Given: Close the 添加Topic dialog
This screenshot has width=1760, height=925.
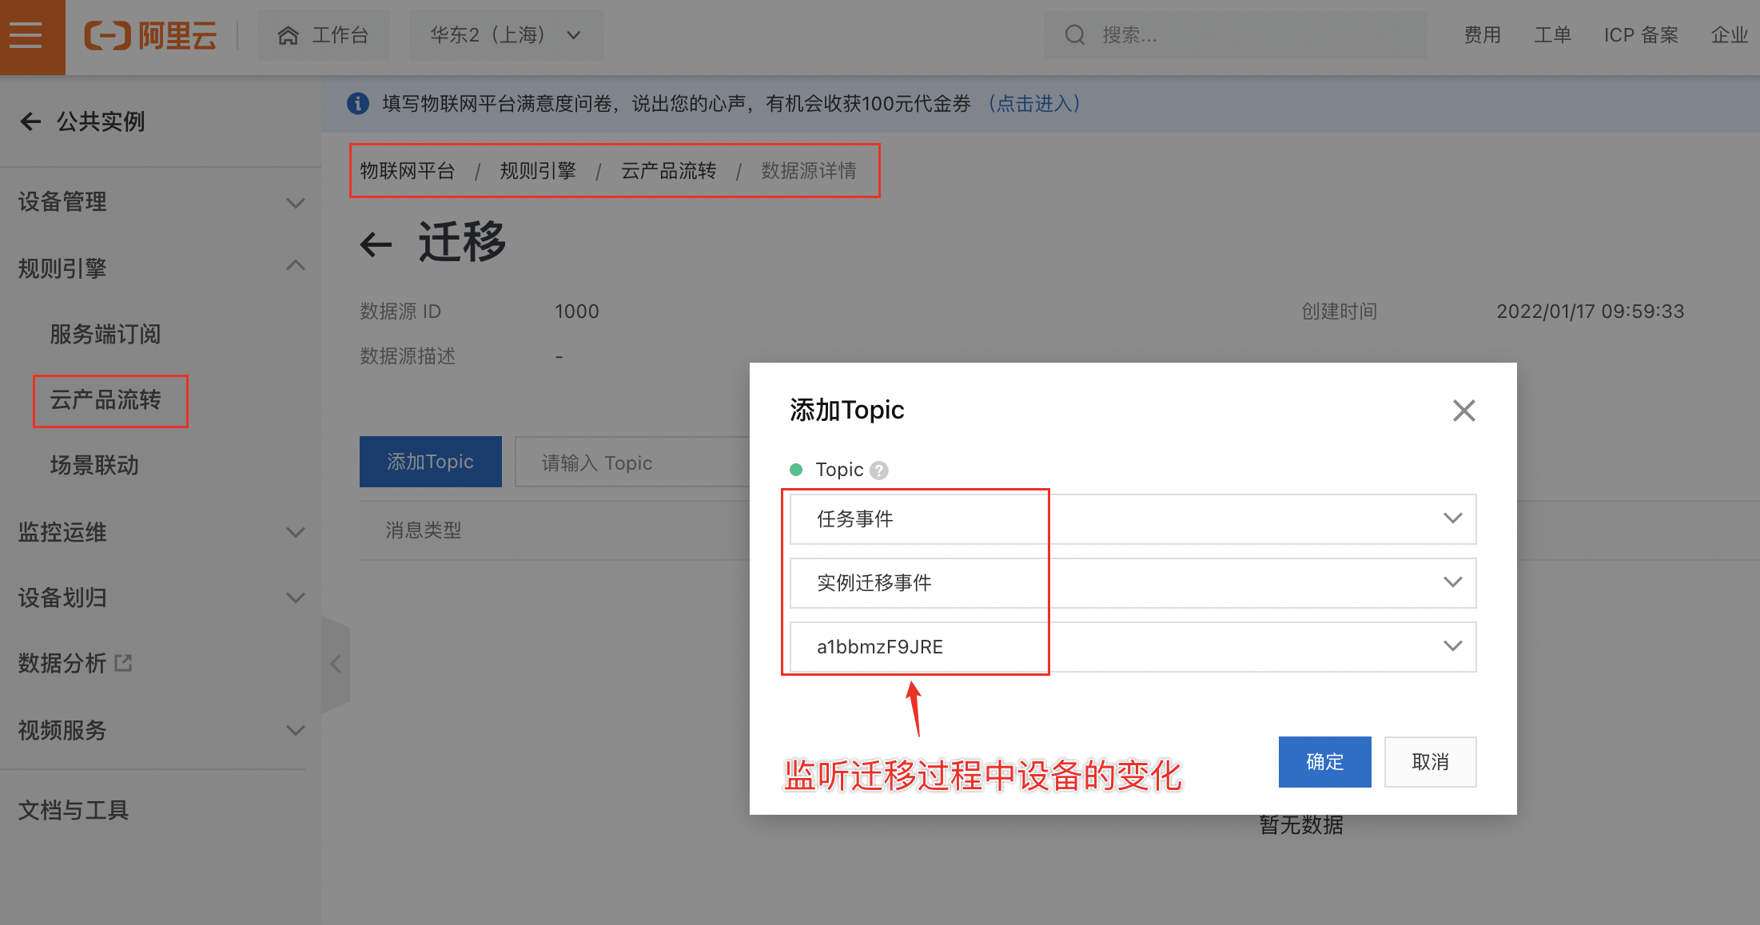Looking at the screenshot, I should [1463, 411].
